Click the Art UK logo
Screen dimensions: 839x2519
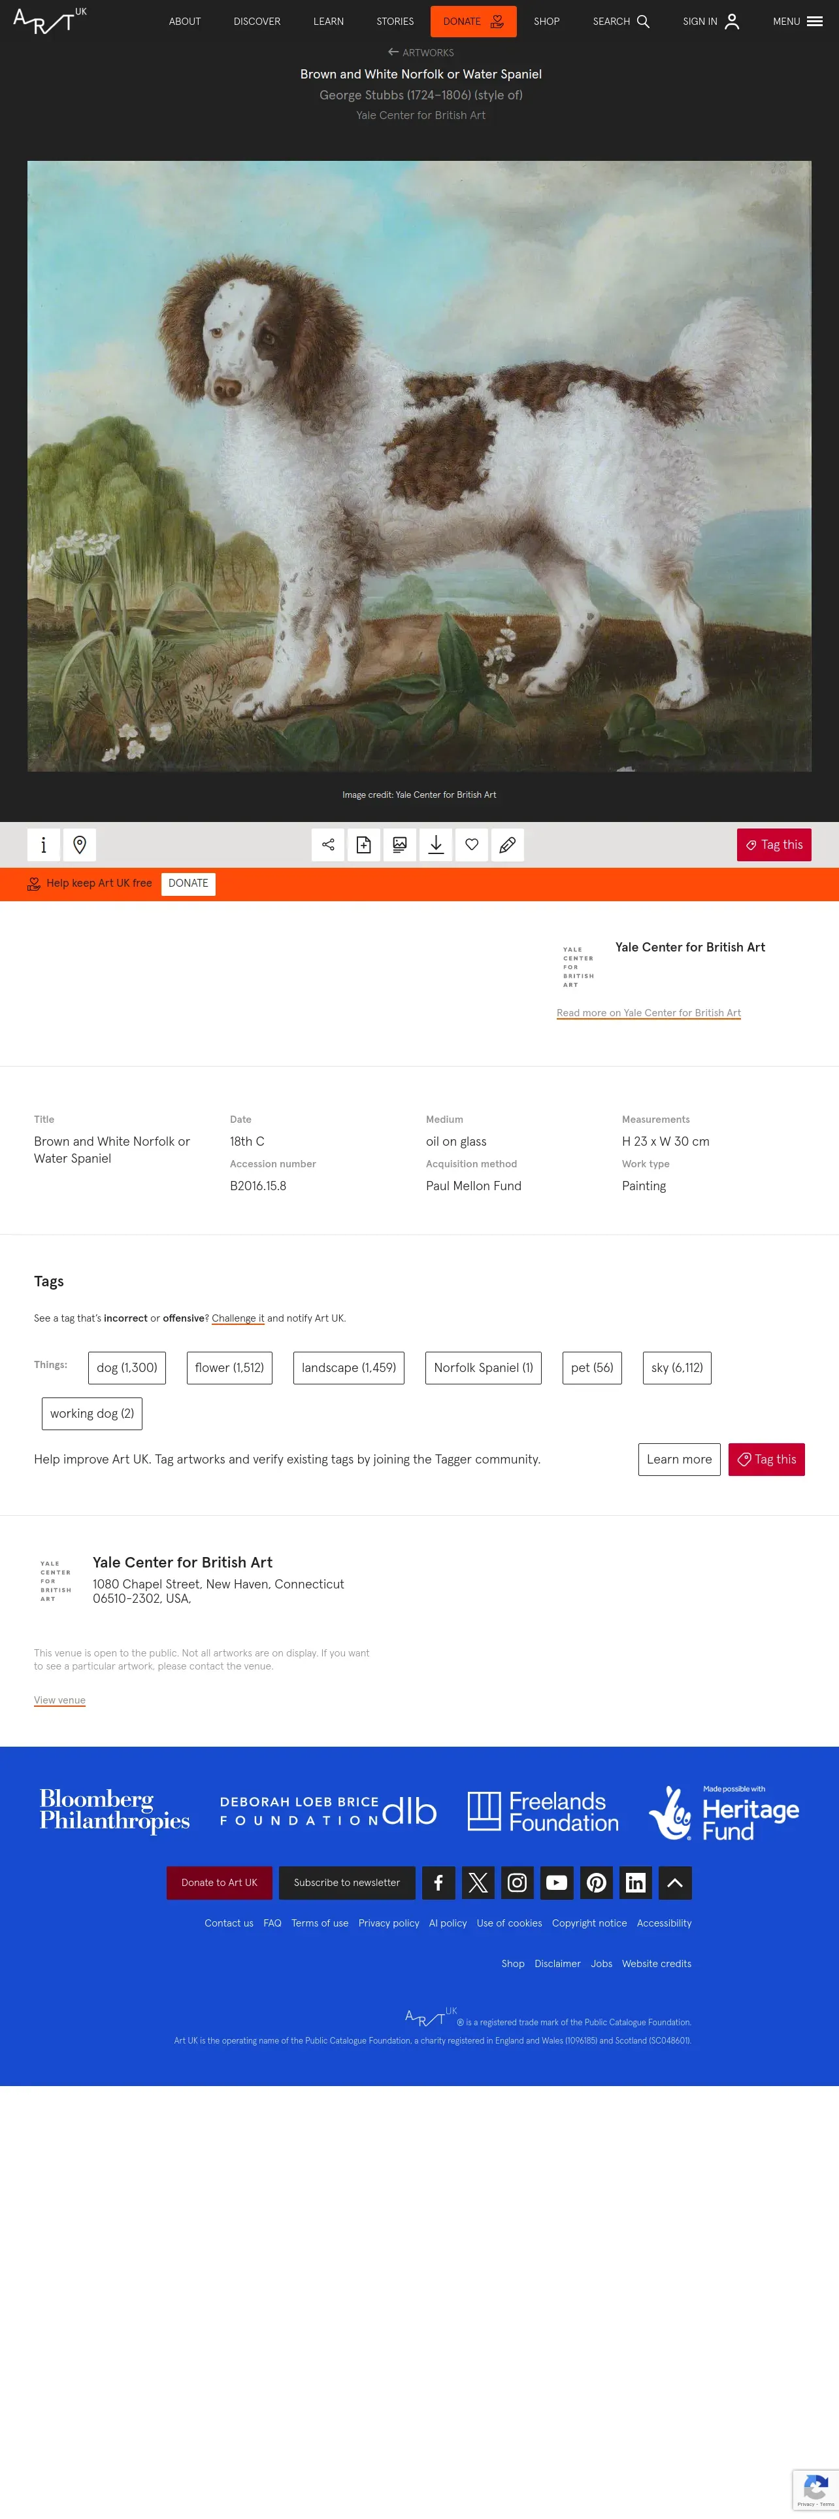click(50, 20)
